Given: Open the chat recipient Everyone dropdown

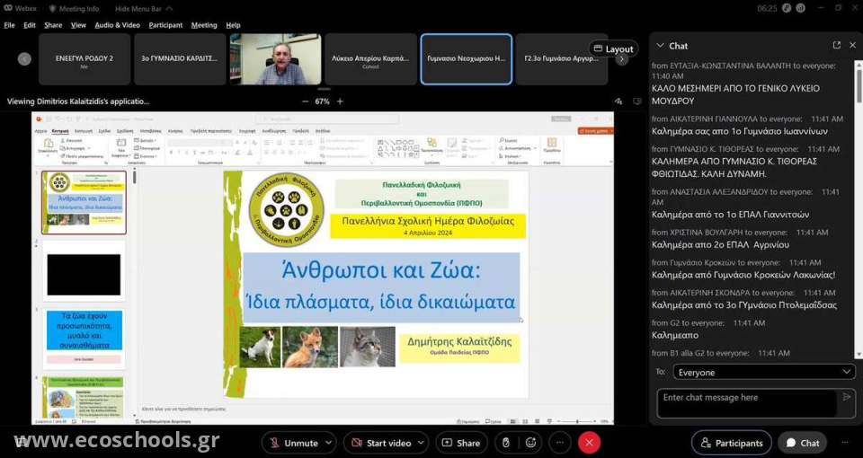Looking at the screenshot, I should point(764,372).
